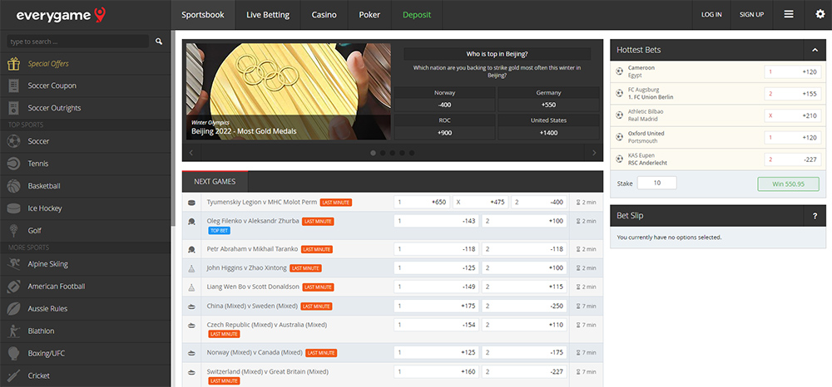Pick Sweden (Mixed) at -250

coord(524,306)
